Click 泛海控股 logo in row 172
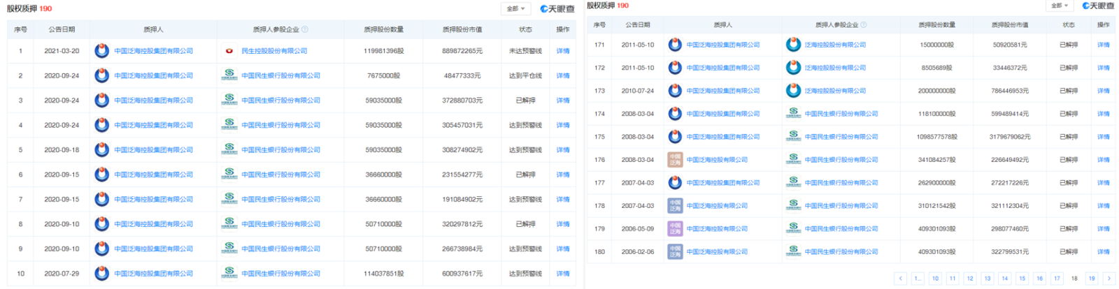 793,68
